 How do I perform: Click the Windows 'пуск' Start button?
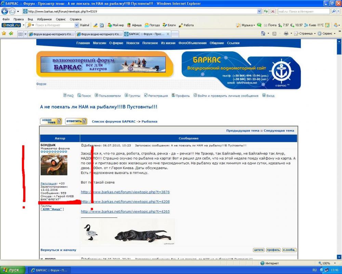[13, 270]
